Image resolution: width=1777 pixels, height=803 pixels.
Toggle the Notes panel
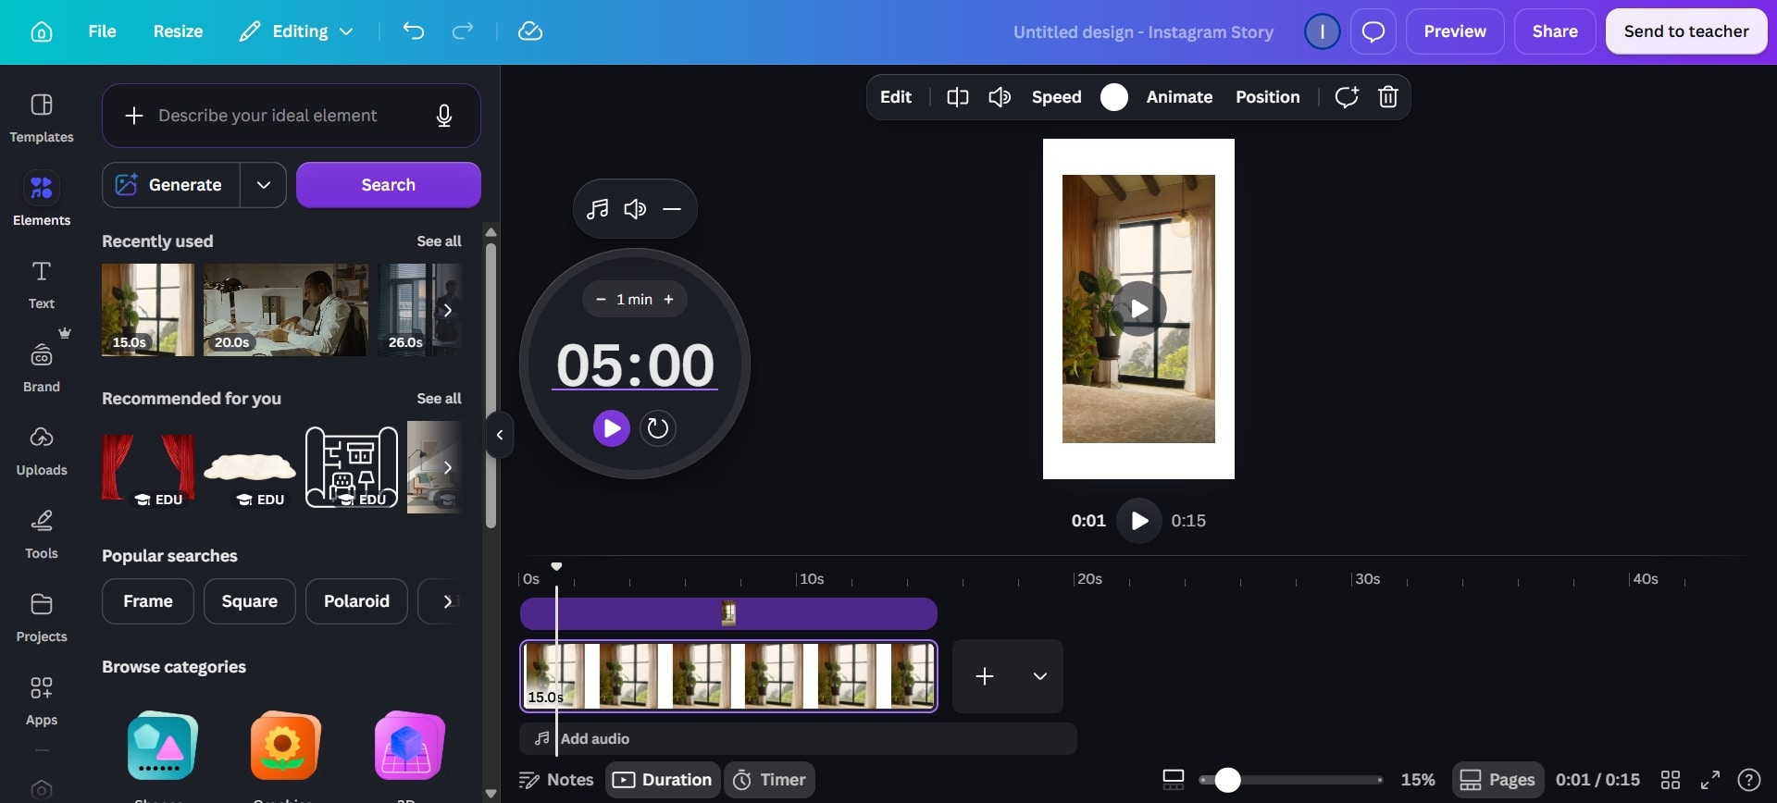[x=556, y=780]
